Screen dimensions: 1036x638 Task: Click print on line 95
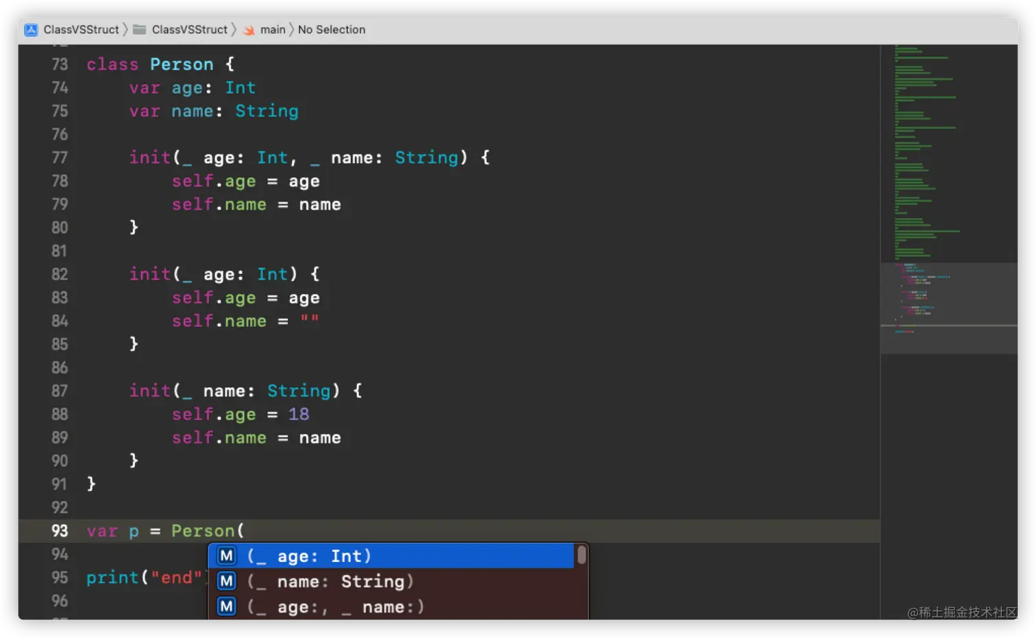click(x=112, y=578)
